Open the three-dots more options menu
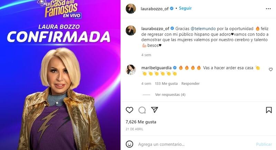Screen dimensions: 276x150 pyautogui.click(x=268, y=9)
